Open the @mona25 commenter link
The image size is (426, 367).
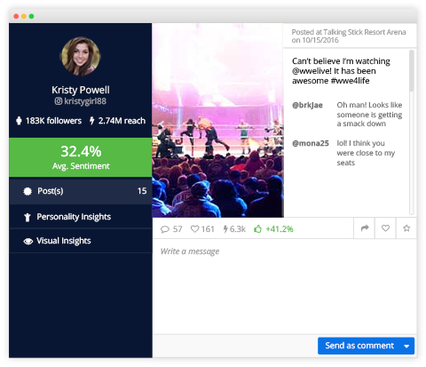[311, 143]
